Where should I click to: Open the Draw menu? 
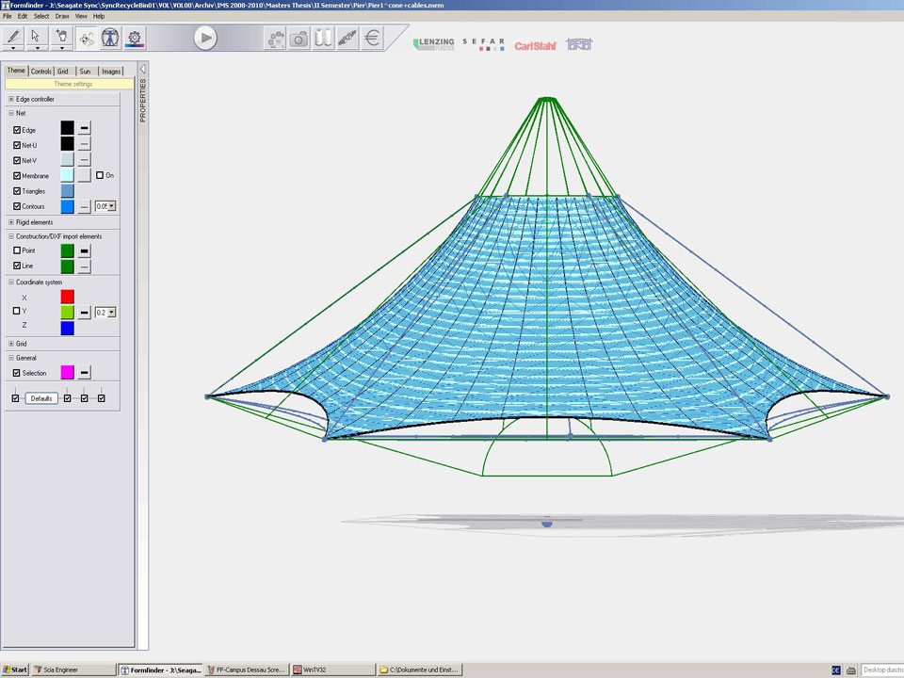[x=62, y=16]
